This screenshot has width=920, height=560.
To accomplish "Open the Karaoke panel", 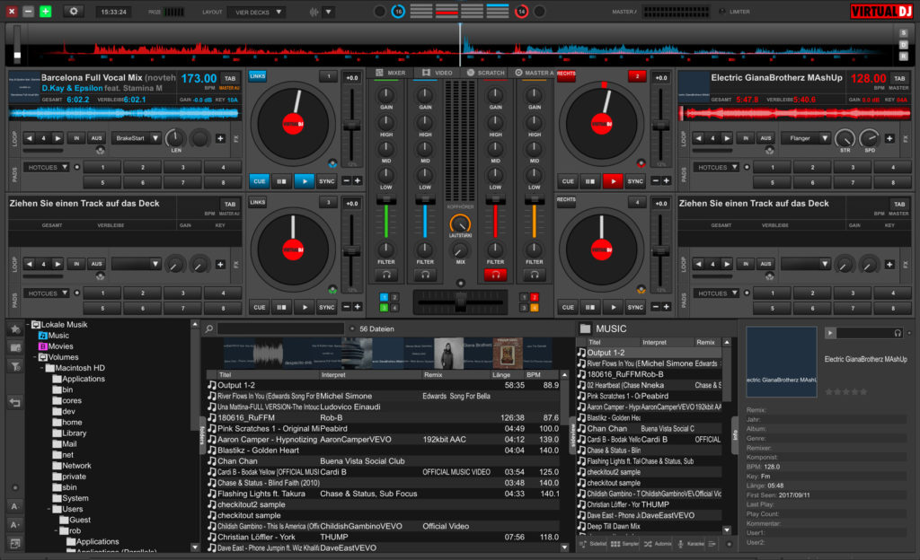I will pyautogui.click(x=695, y=545).
